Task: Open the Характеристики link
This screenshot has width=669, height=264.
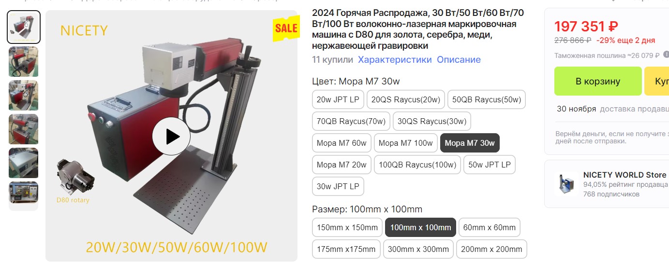Action: click(395, 60)
